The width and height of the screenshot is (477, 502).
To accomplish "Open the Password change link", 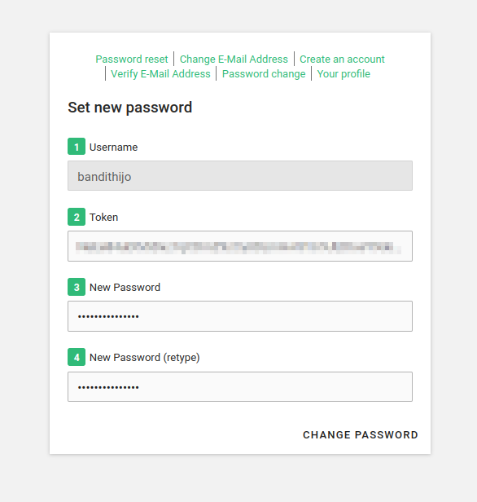I will tap(264, 74).
